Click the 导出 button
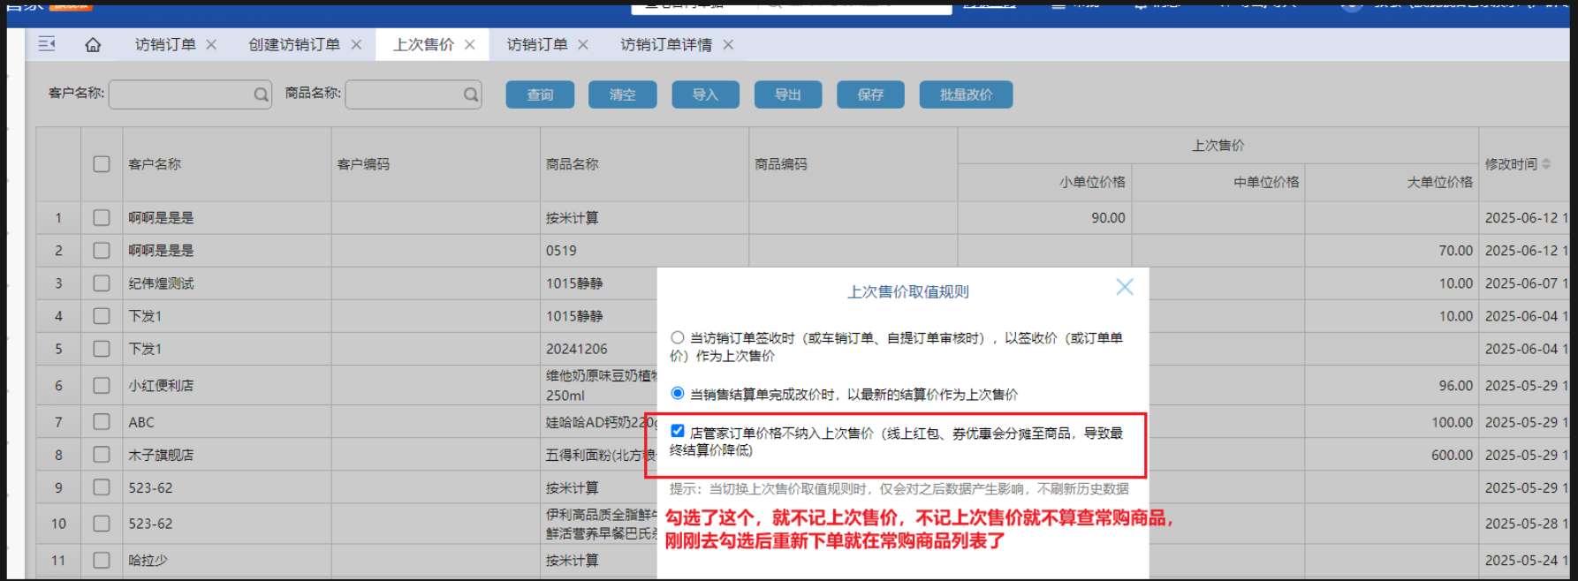This screenshot has width=1578, height=581. [x=787, y=94]
